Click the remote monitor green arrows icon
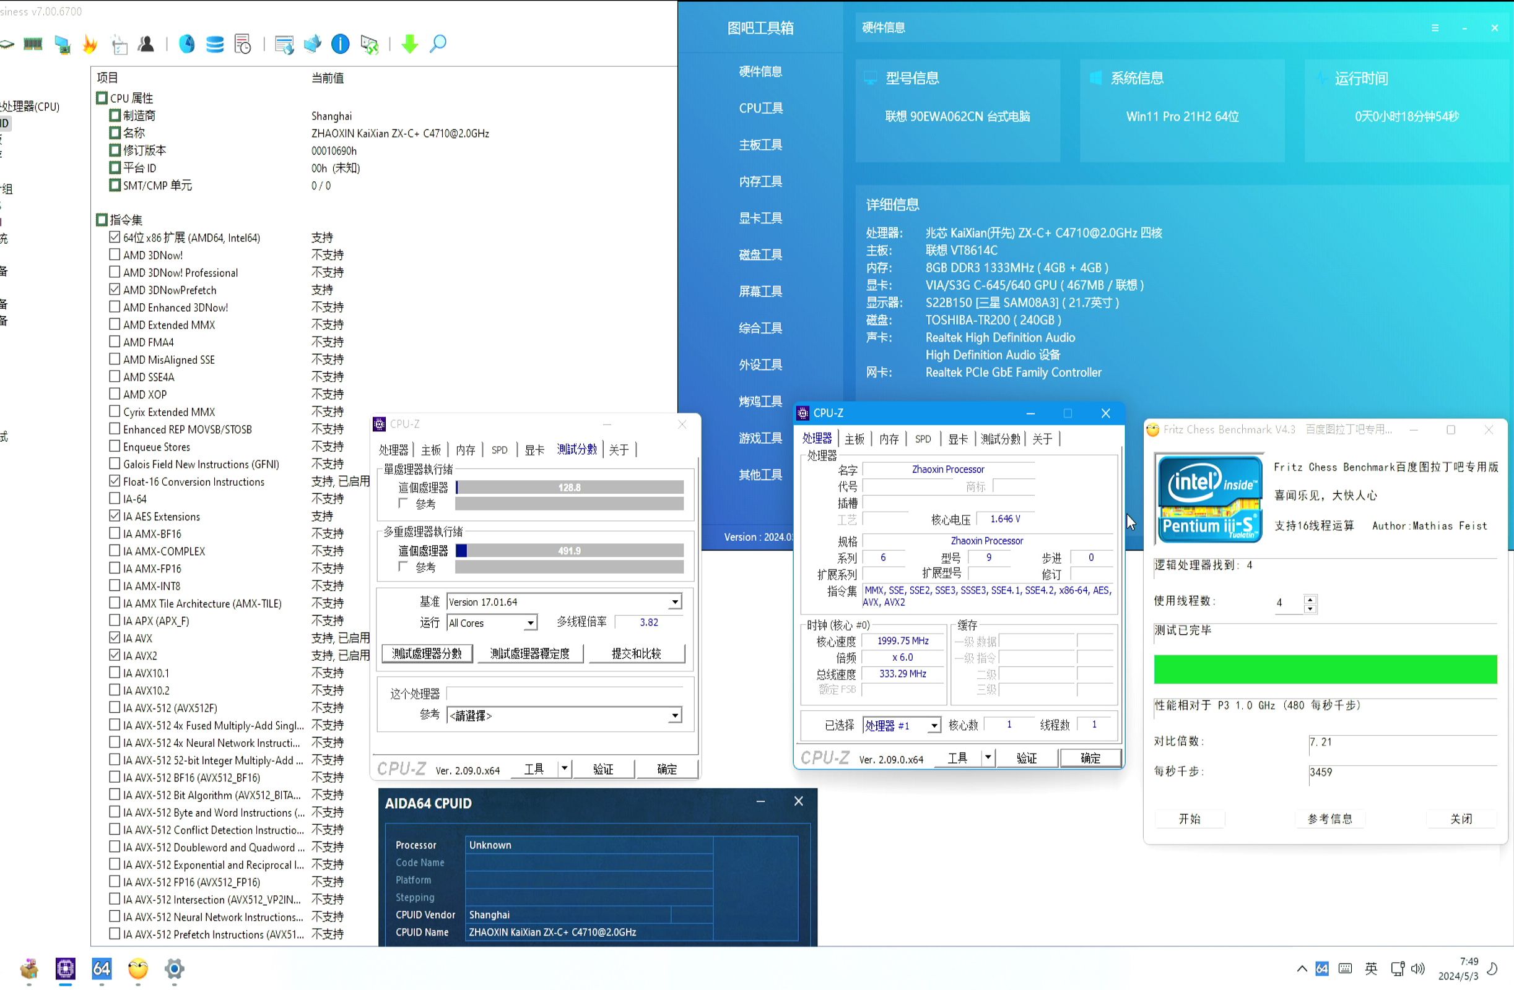Screen dimensions: 1514x990 pos(369,44)
